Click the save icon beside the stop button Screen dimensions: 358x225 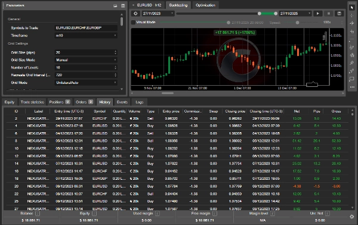tap(340, 14)
